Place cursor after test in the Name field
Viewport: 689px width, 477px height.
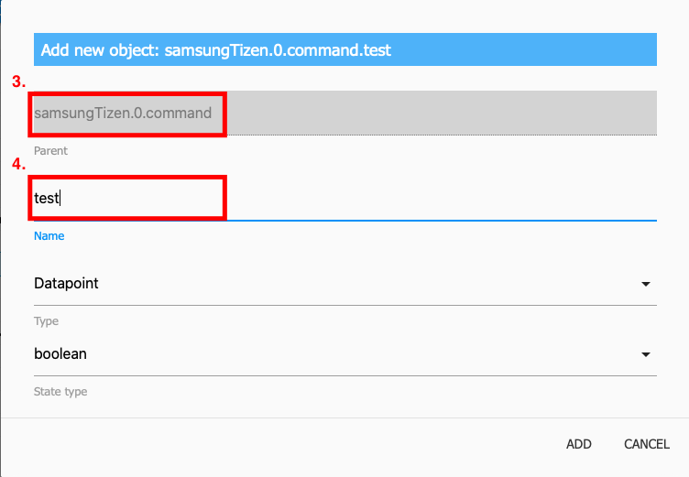[x=60, y=198]
